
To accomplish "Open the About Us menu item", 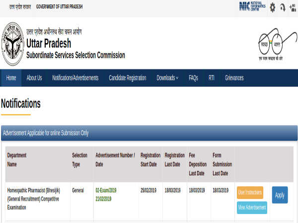I will (x=34, y=78).
